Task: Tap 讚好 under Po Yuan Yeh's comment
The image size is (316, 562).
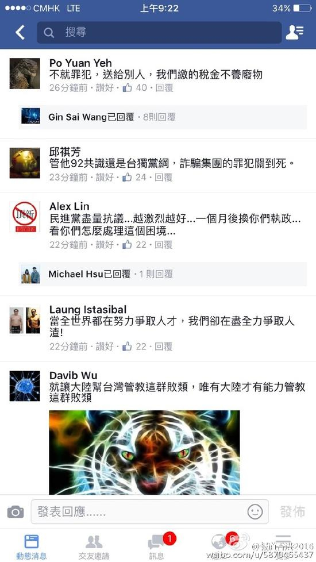Action: point(105,87)
